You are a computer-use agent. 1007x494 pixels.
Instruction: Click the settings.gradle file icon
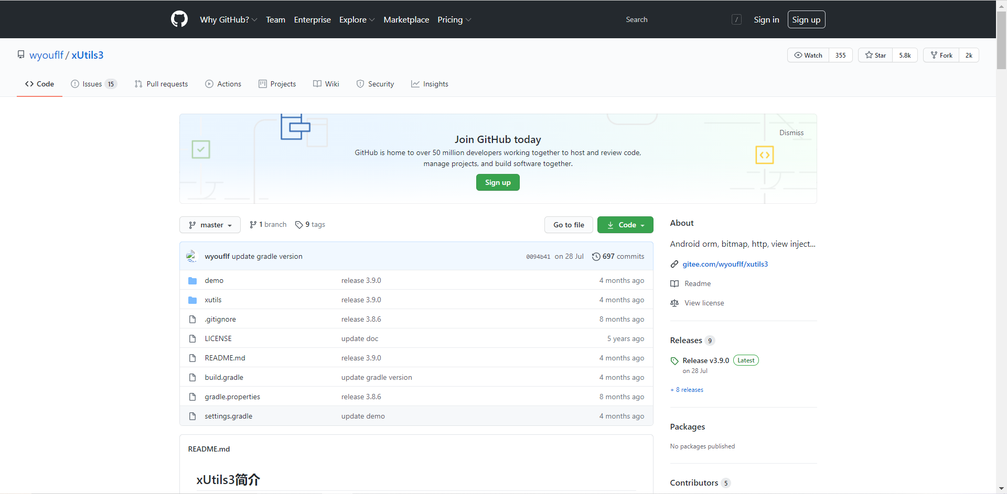192,416
